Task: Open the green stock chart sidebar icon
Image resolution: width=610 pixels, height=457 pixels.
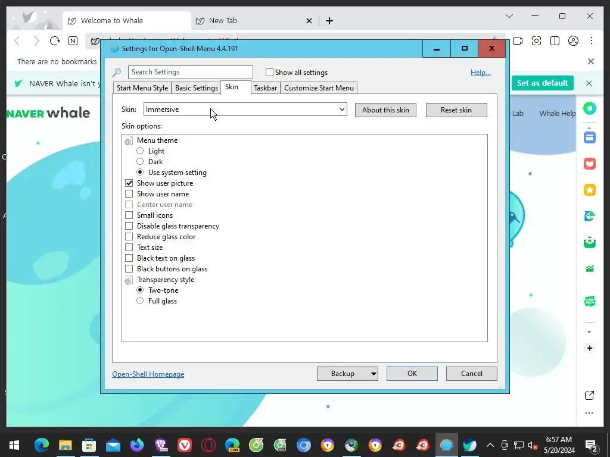Action: pyautogui.click(x=589, y=268)
